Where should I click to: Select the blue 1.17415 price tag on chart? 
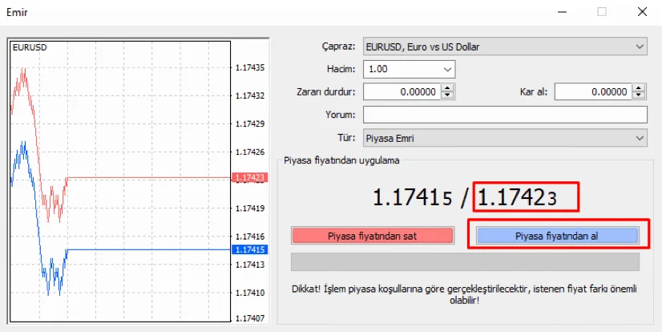point(248,249)
